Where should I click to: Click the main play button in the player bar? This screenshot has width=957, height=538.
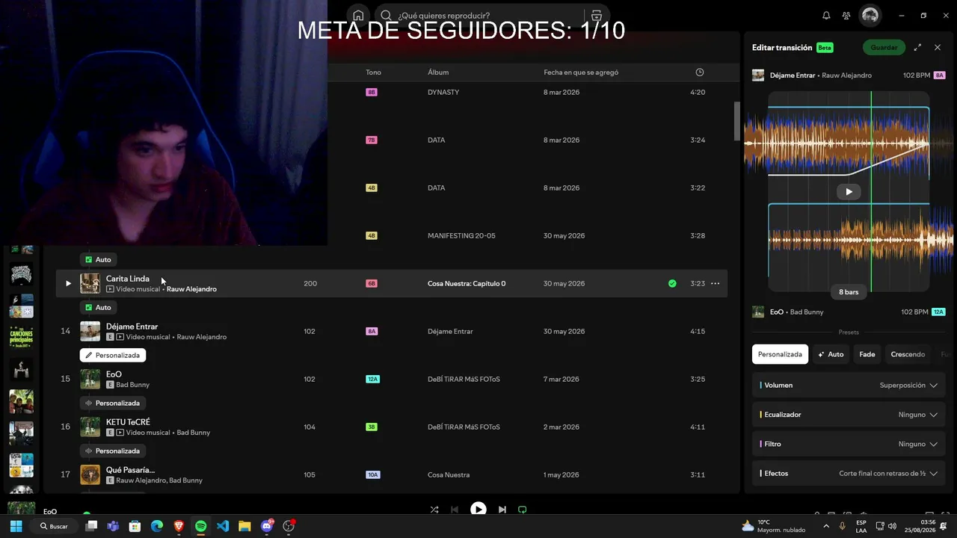coord(478,510)
